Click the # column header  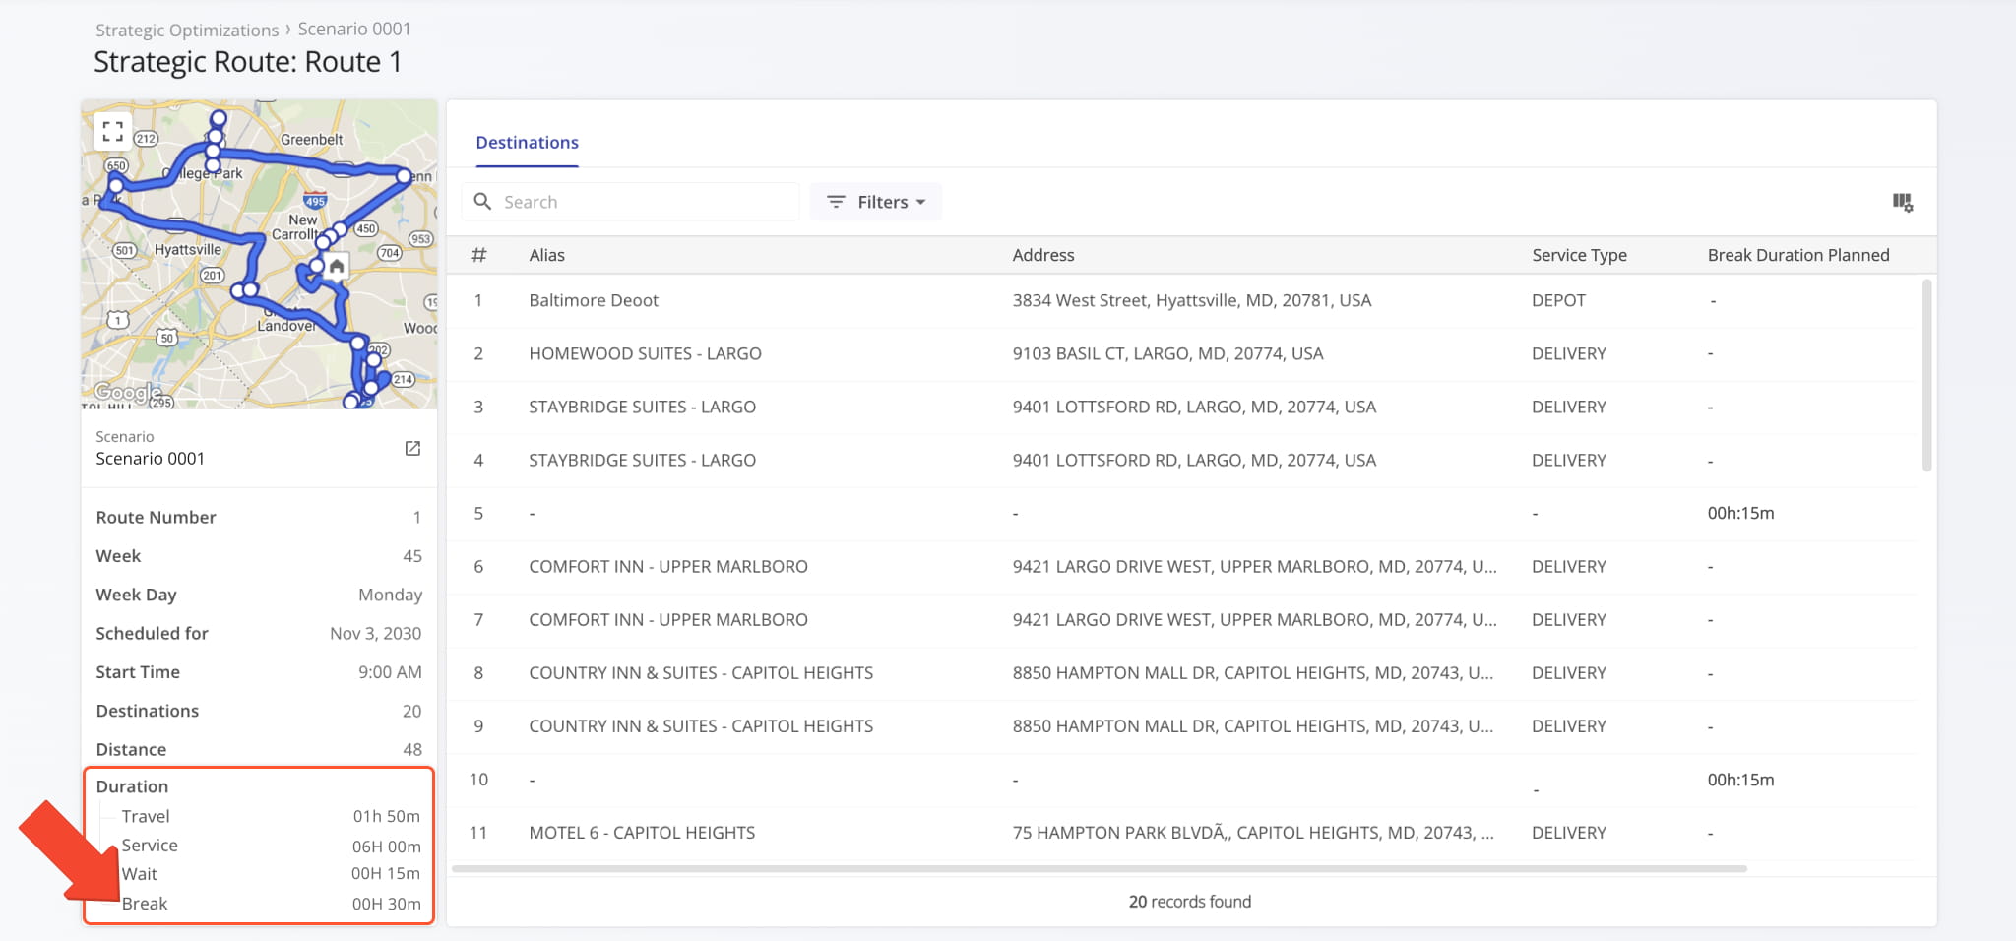478,255
